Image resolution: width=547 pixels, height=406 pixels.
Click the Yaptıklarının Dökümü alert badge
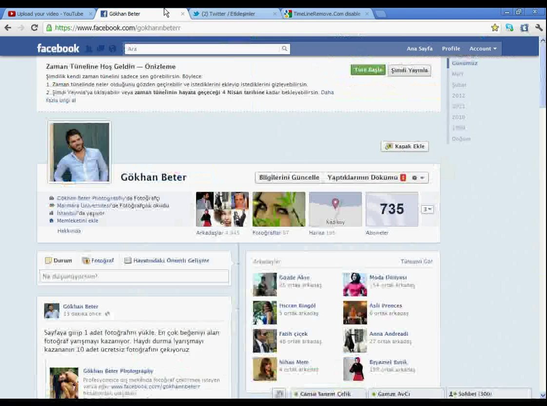tap(403, 177)
